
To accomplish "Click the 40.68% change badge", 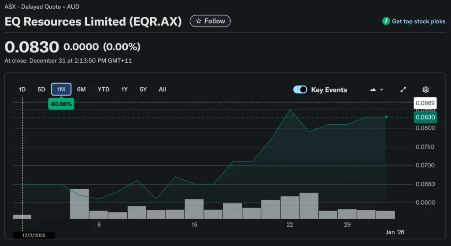I will pos(61,104).
